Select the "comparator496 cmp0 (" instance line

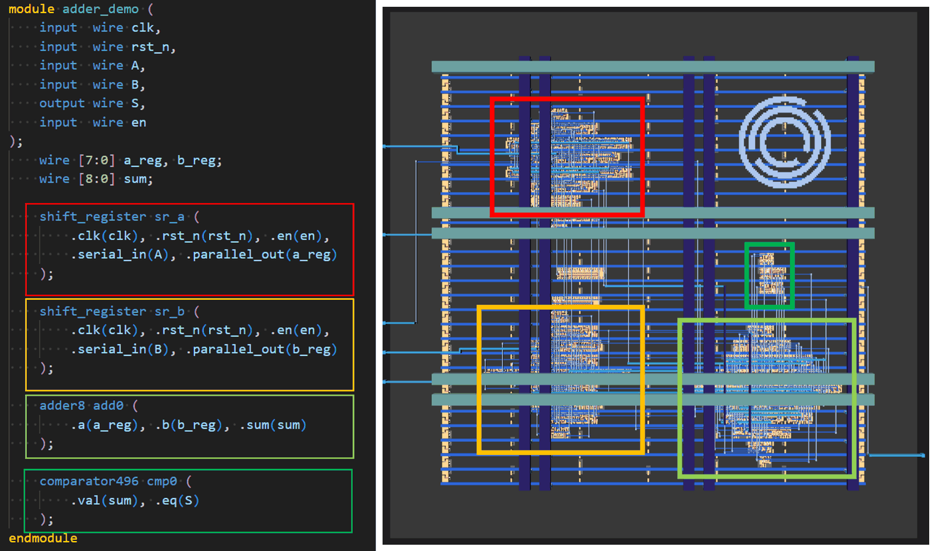coord(115,482)
